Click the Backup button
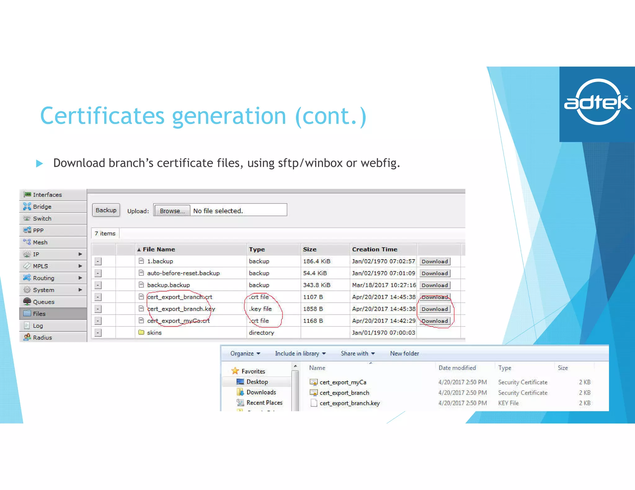 [106, 210]
